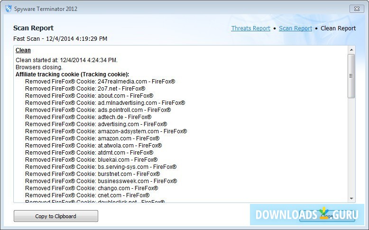Select the at.atwola.com cookie entry
The width and height of the screenshot is (369, 230).
click(93, 145)
